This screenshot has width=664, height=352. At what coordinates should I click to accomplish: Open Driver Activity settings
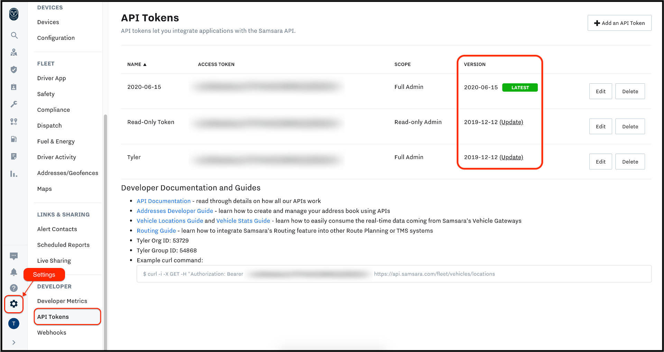point(57,157)
